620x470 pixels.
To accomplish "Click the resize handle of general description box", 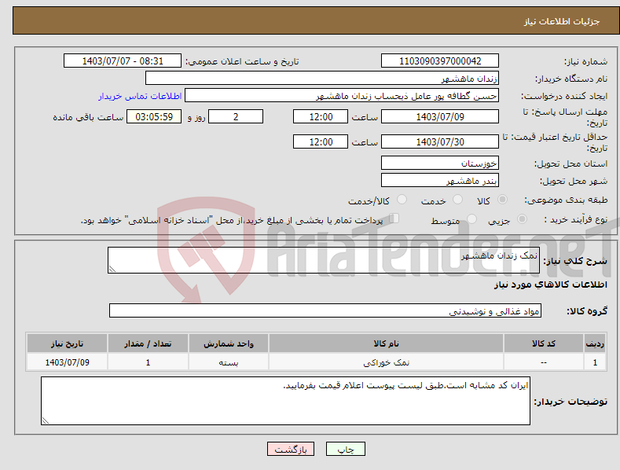I will point(112,269).
